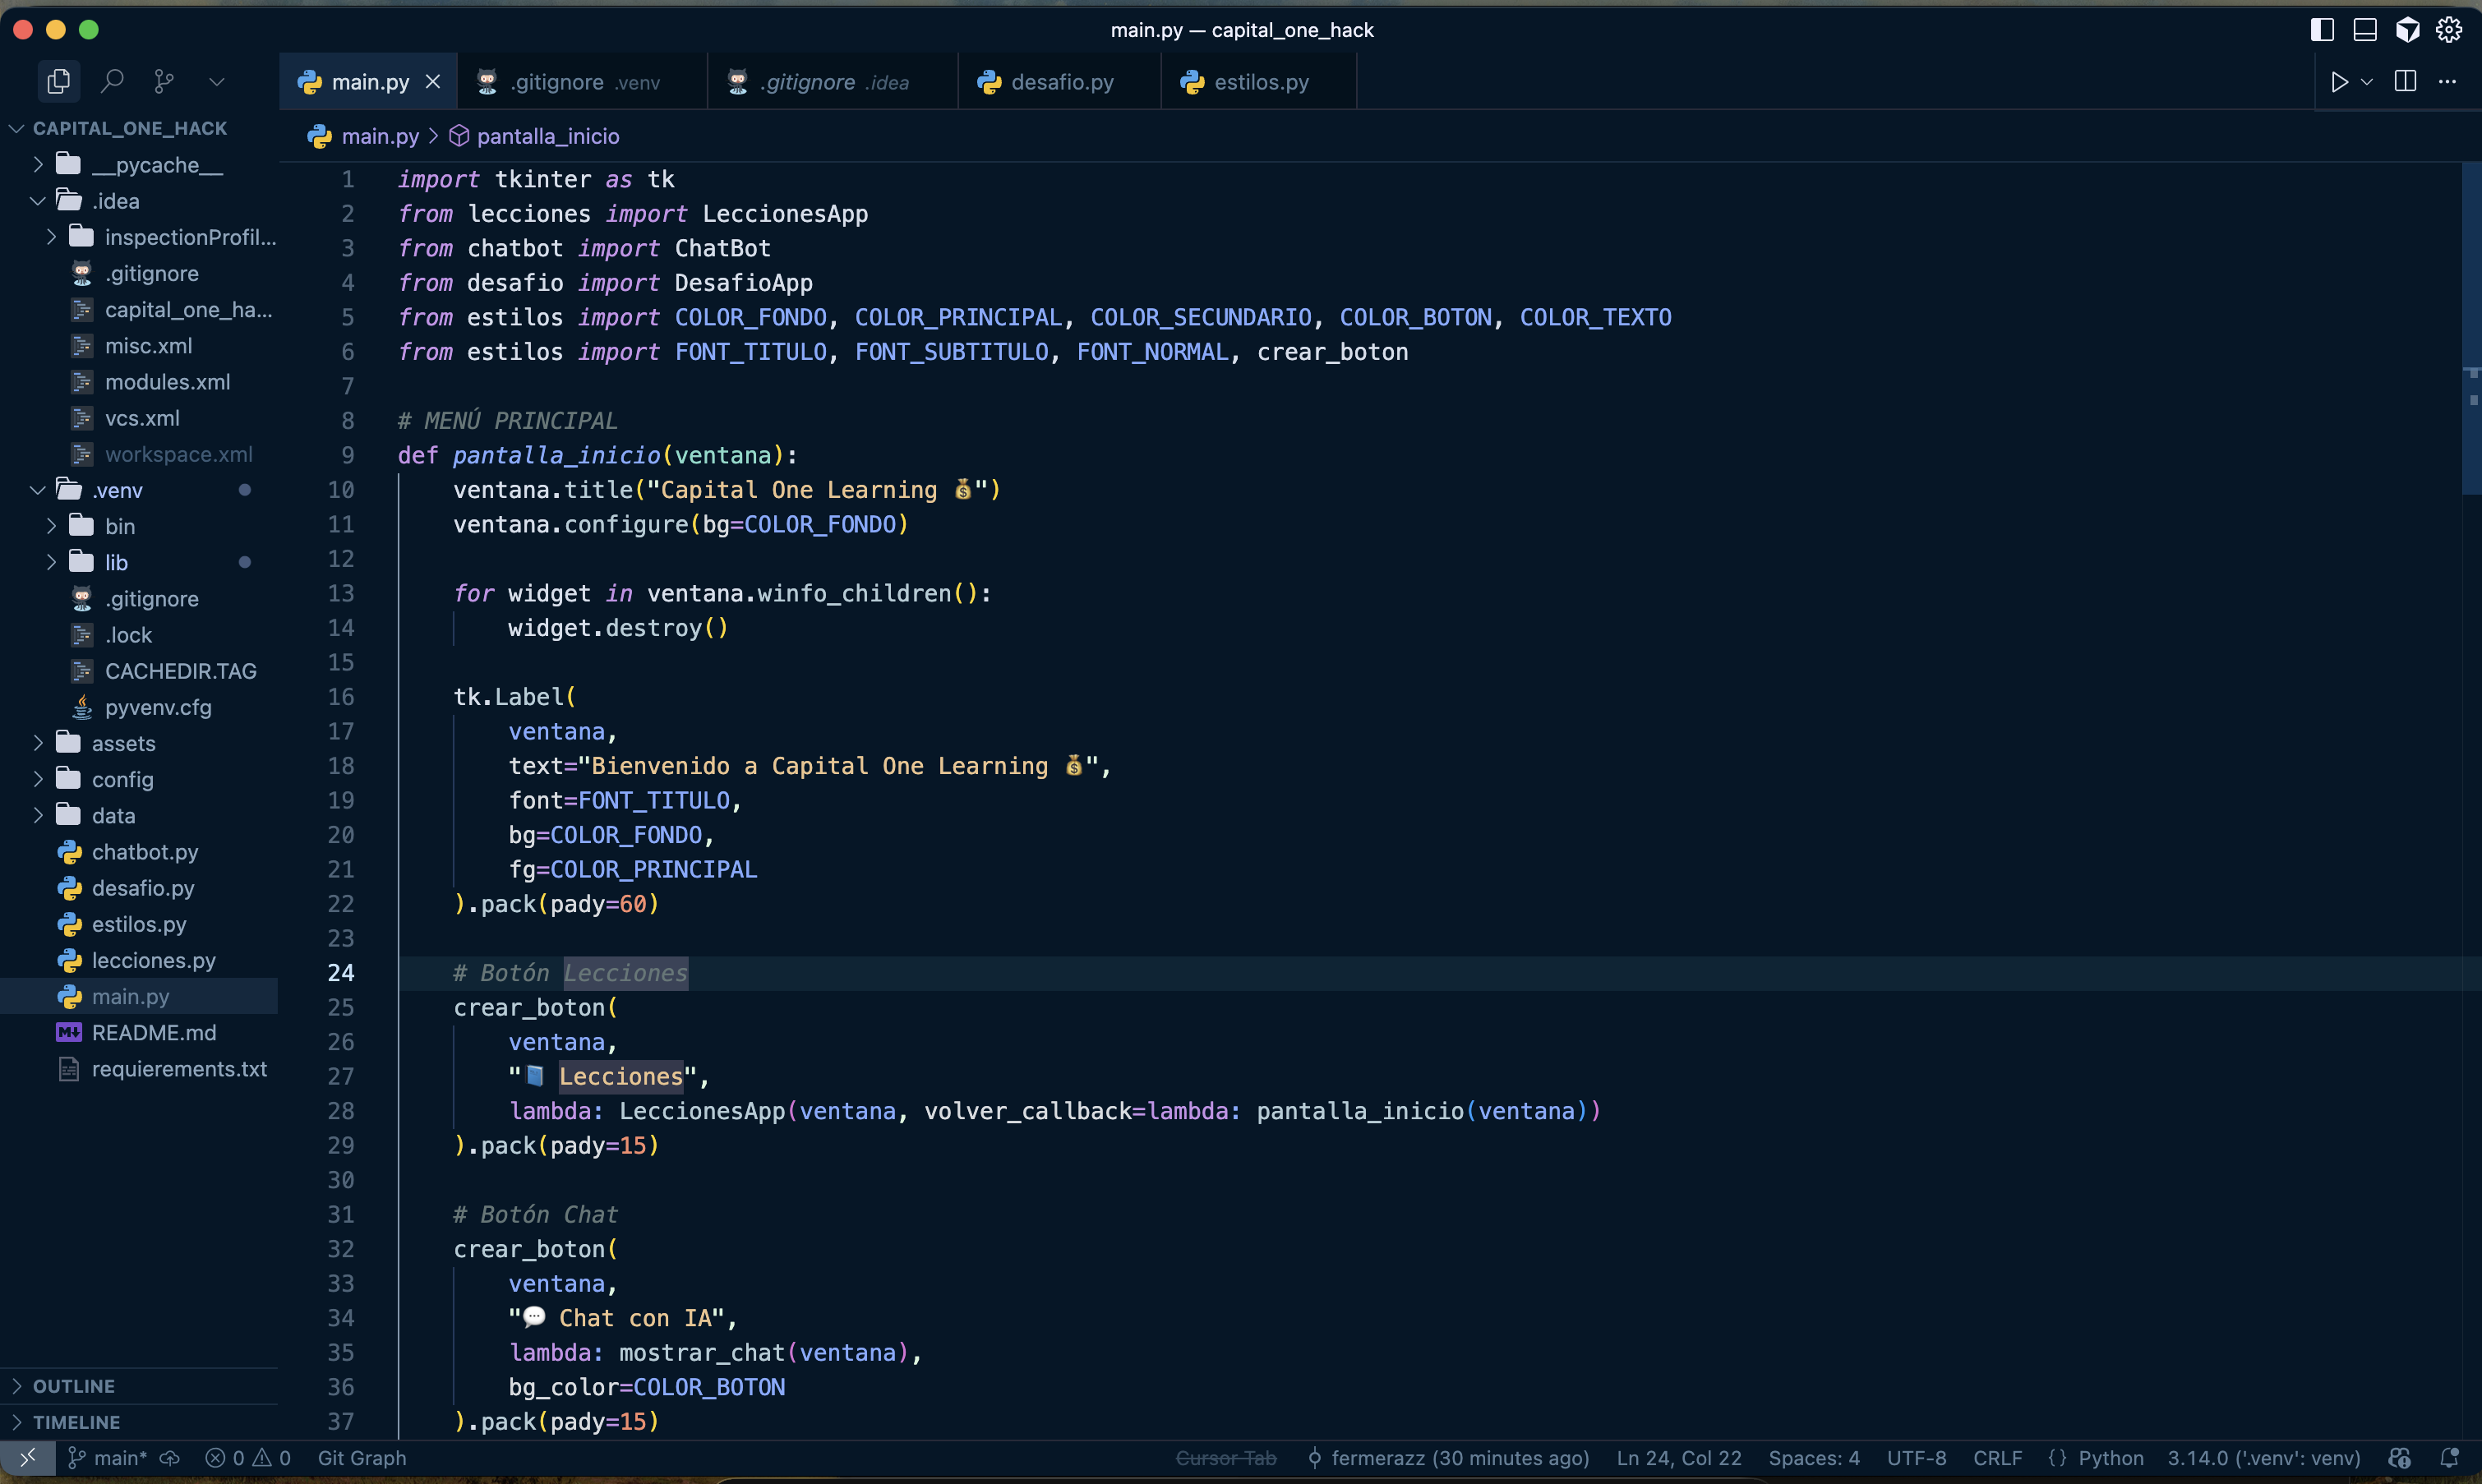Open the Explorer files view icon
2482x1484 pixels.
tap(58, 81)
